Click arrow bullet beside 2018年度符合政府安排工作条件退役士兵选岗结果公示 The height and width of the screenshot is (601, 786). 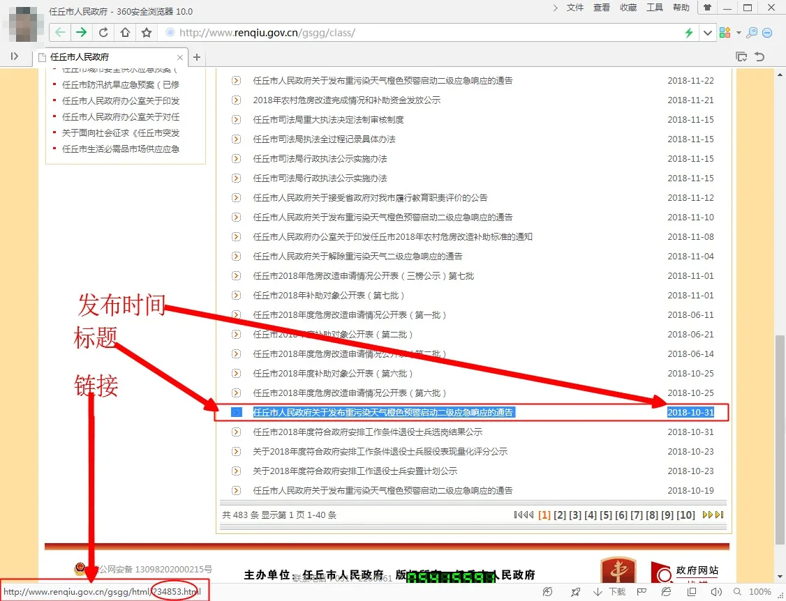236,432
